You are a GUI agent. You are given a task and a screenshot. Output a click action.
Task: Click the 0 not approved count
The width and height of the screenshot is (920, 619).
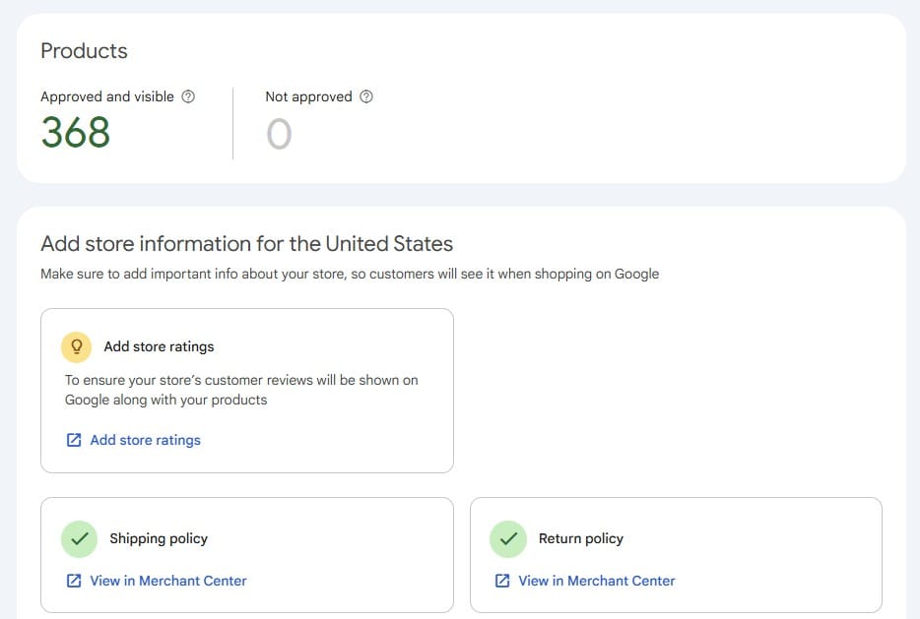point(279,134)
